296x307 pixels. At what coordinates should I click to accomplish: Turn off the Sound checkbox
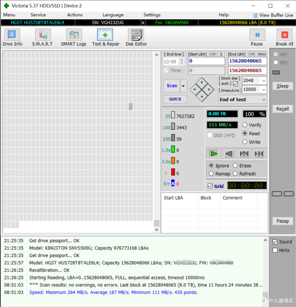point(275,242)
